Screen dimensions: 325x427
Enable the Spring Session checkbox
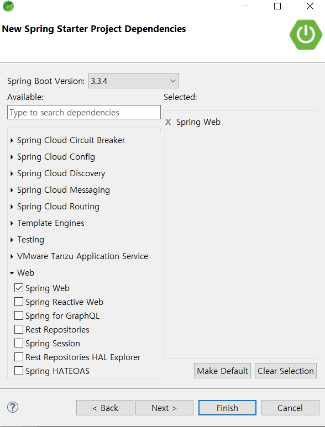tap(19, 343)
